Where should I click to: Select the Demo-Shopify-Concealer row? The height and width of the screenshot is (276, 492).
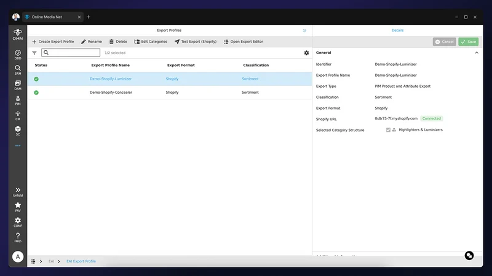pos(170,93)
